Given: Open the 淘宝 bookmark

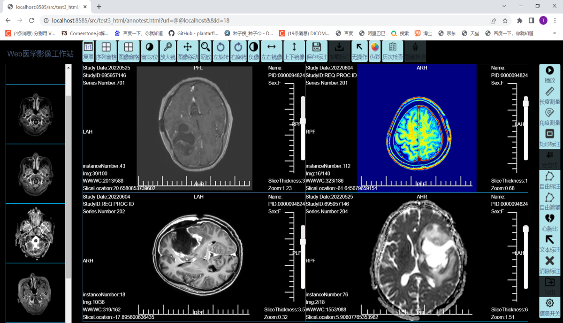Looking at the screenshot, I should pos(423,33).
